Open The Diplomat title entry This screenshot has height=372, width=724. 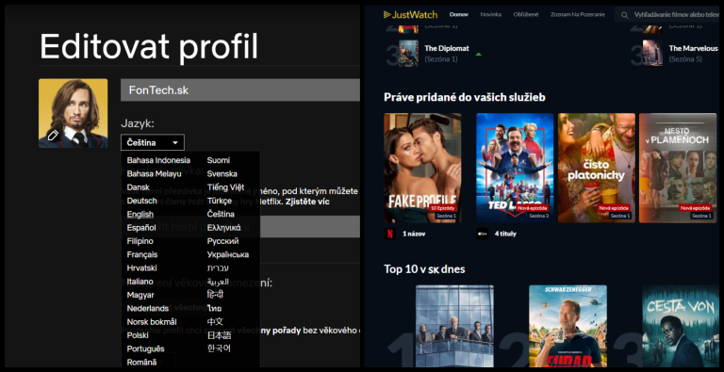447,48
